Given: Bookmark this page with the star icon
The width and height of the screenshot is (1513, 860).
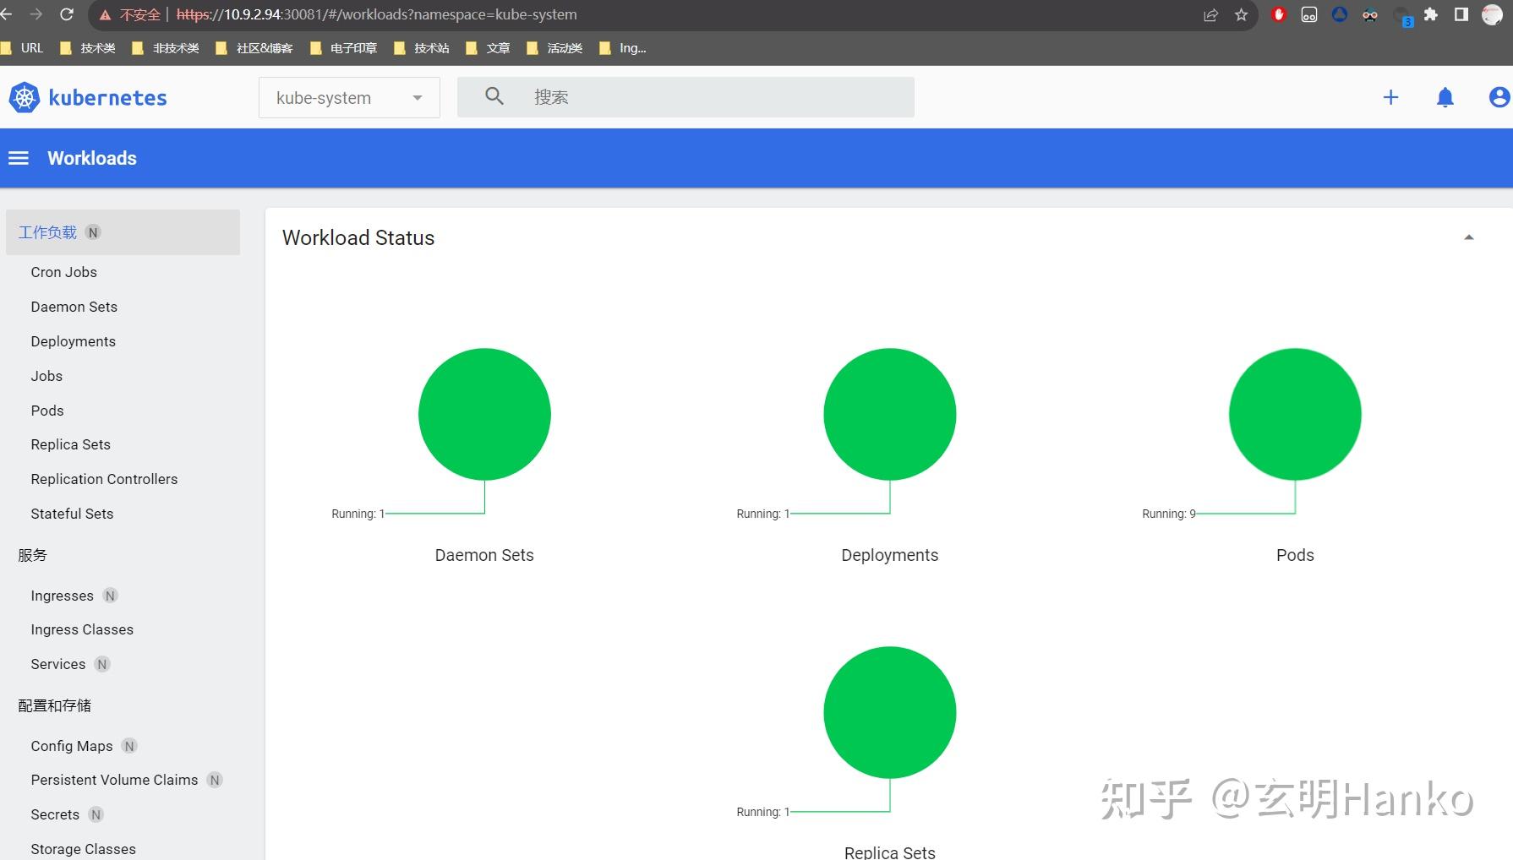Looking at the screenshot, I should click(x=1240, y=14).
